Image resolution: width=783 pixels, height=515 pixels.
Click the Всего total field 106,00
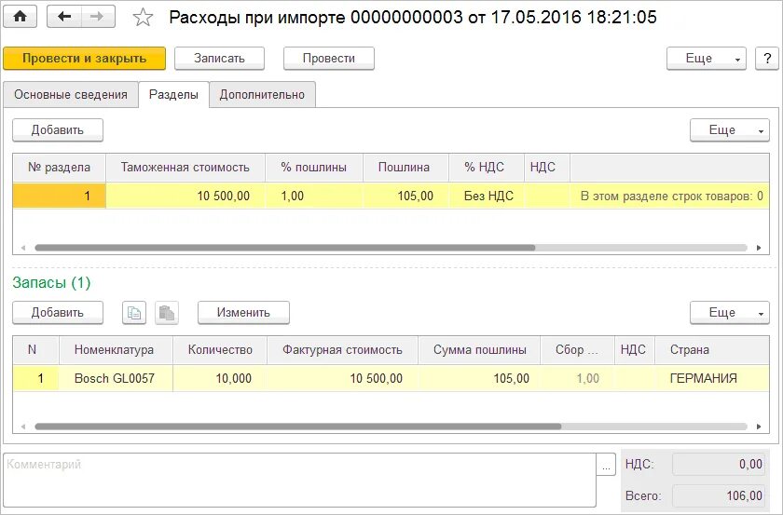(720, 496)
